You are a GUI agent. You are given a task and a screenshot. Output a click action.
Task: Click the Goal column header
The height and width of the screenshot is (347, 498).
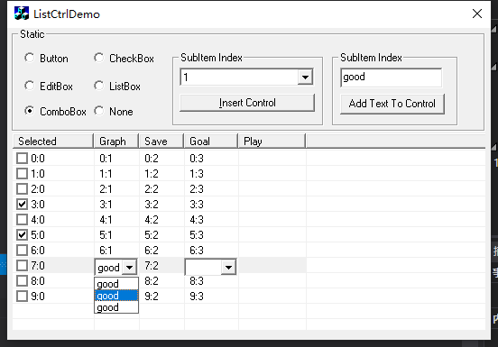coord(211,142)
